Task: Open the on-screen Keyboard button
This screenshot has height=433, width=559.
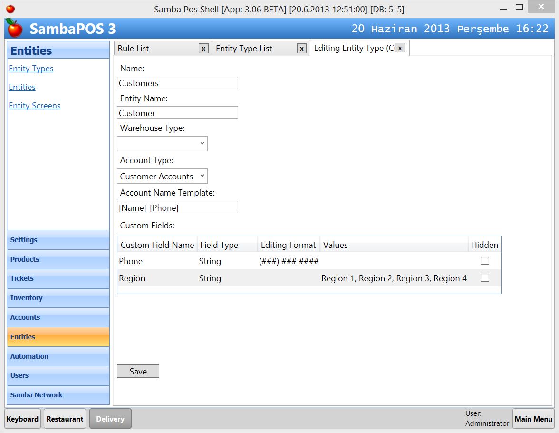Action: pyautogui.click(x=22, y=419)
